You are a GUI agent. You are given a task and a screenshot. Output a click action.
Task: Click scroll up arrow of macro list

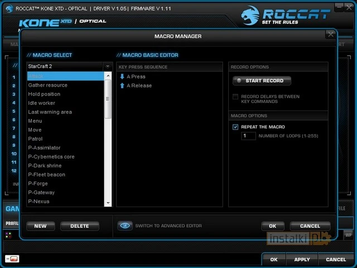pos(108,75)
